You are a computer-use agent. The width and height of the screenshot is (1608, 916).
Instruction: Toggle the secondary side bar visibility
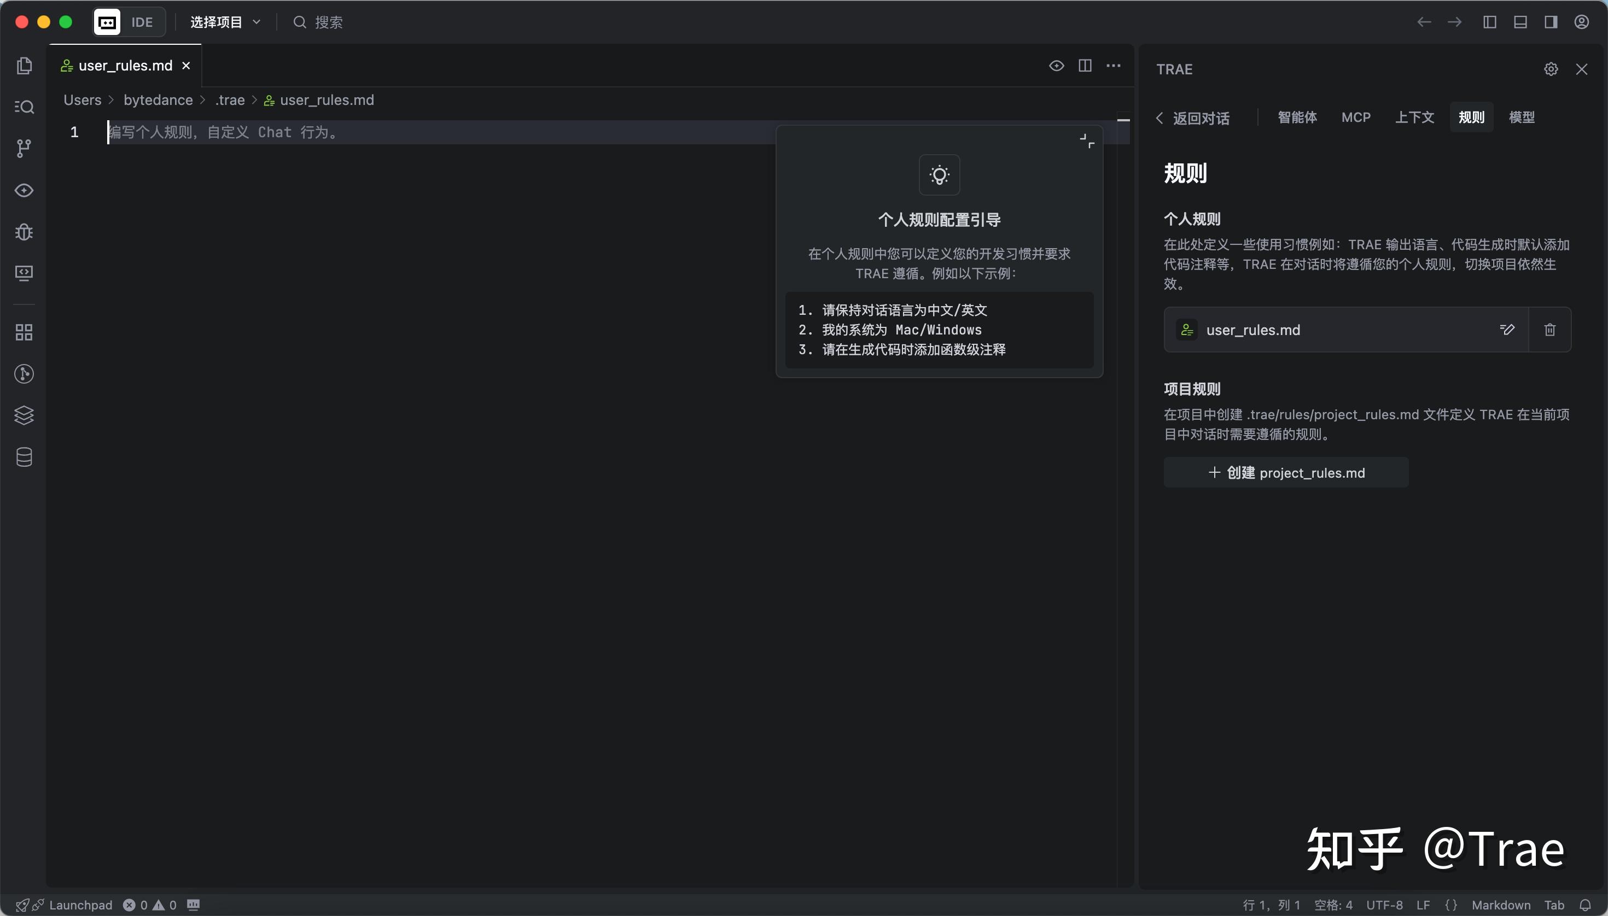[x=1551, y=22]
